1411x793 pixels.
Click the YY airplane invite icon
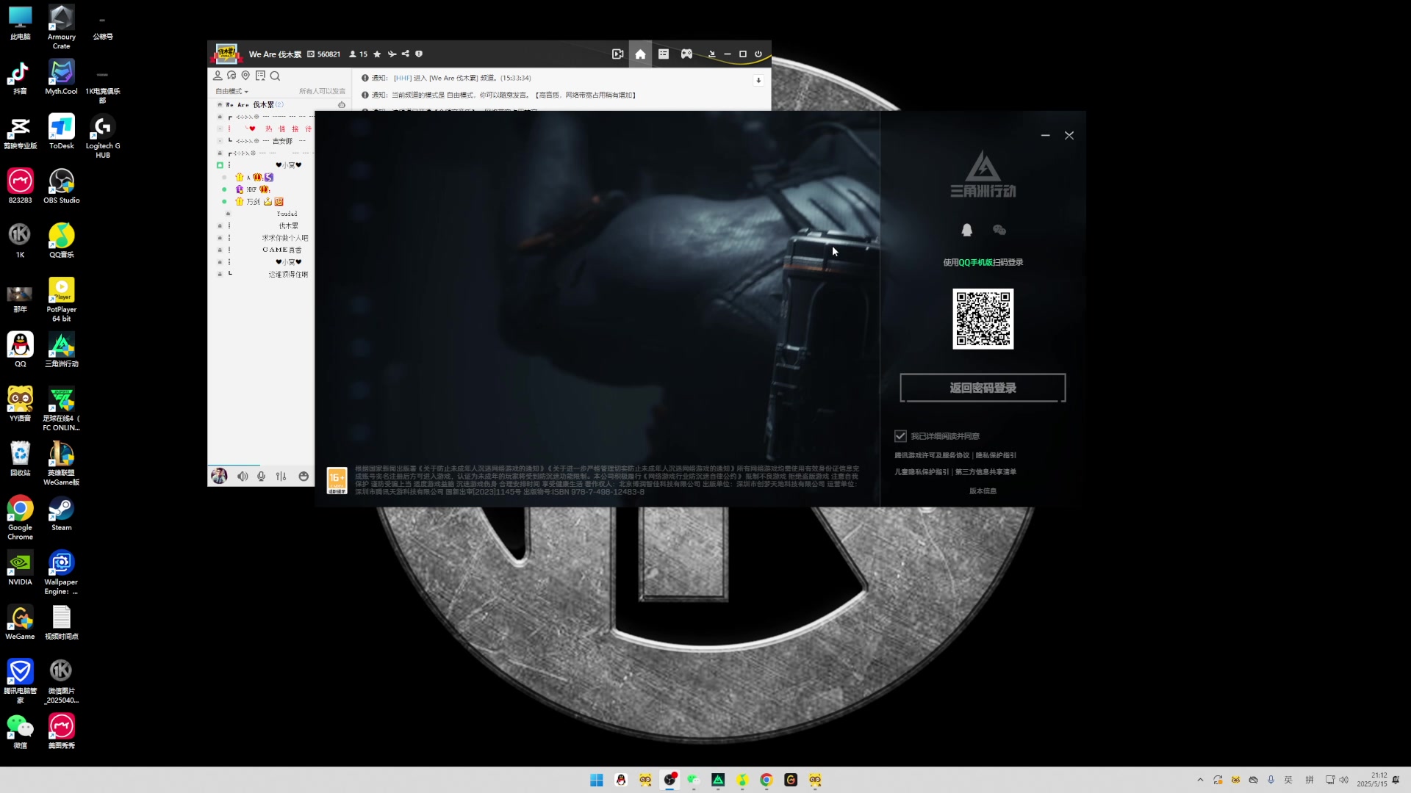coord(392,54)
